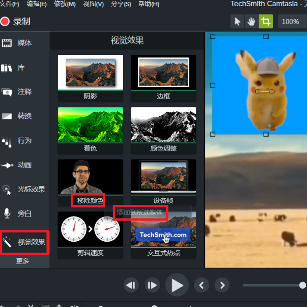This screenshot has height=307, width=307.
Task: Select the 设备帧 device frame thumbnail
Action: tap(164, 177)
